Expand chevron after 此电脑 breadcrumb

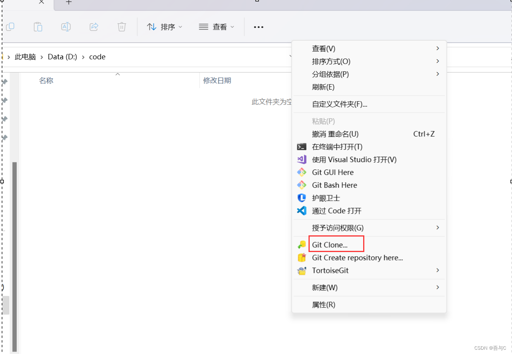click(x=42, y=57)
